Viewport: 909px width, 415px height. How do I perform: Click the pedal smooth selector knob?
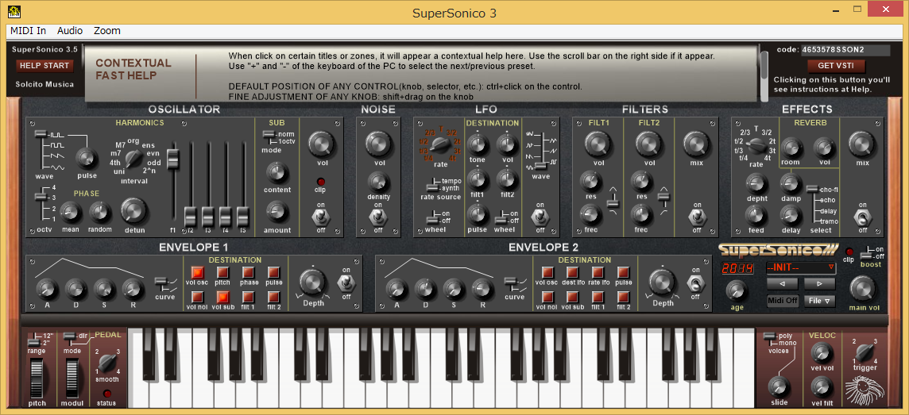click(106, 363)
